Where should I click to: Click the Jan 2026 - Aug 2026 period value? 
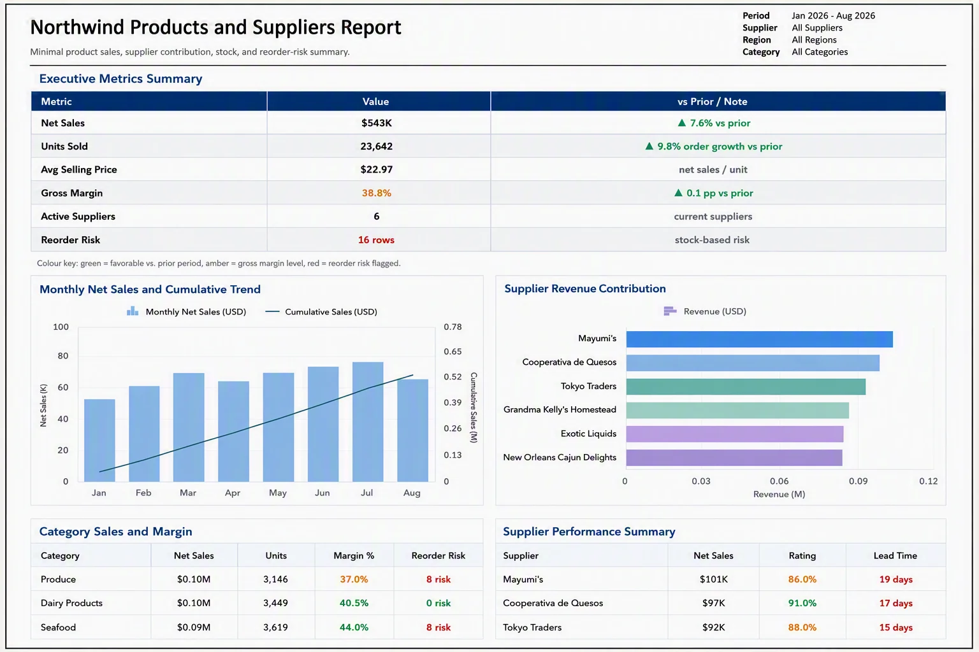833,15
